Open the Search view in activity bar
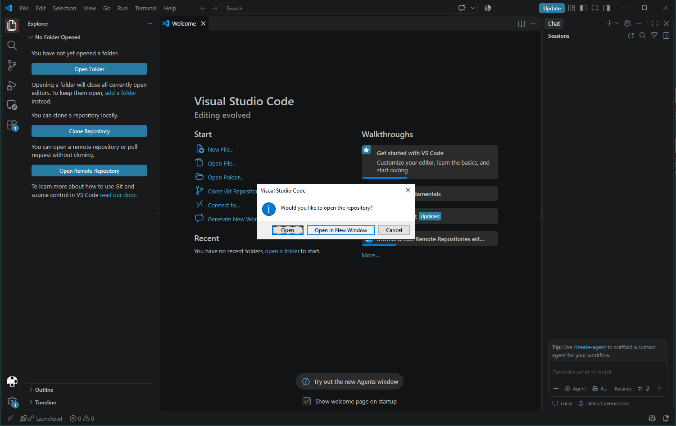 [12, 45]
